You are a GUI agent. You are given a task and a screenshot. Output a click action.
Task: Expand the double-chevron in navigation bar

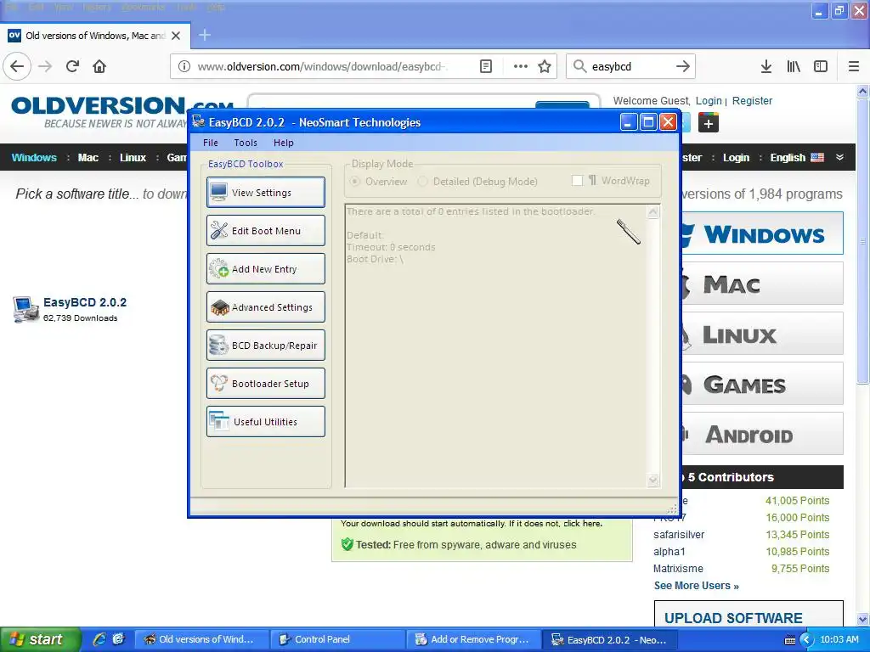coord(840,157)
